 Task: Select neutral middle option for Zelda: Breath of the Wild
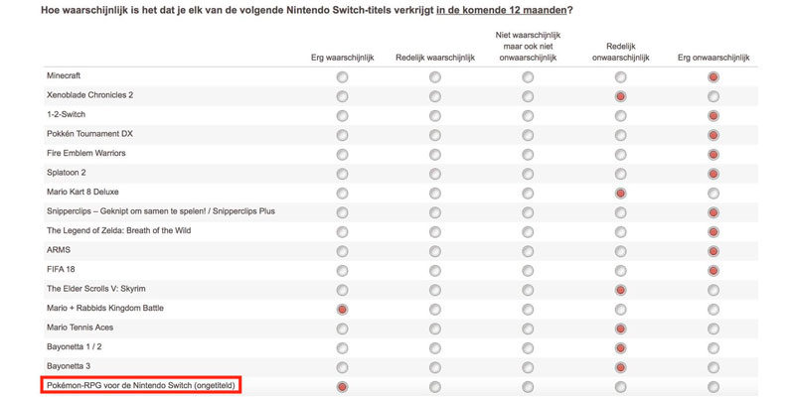[528, 232]
